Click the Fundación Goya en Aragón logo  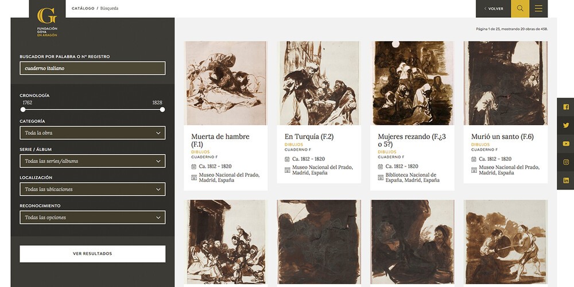point(47,21)
